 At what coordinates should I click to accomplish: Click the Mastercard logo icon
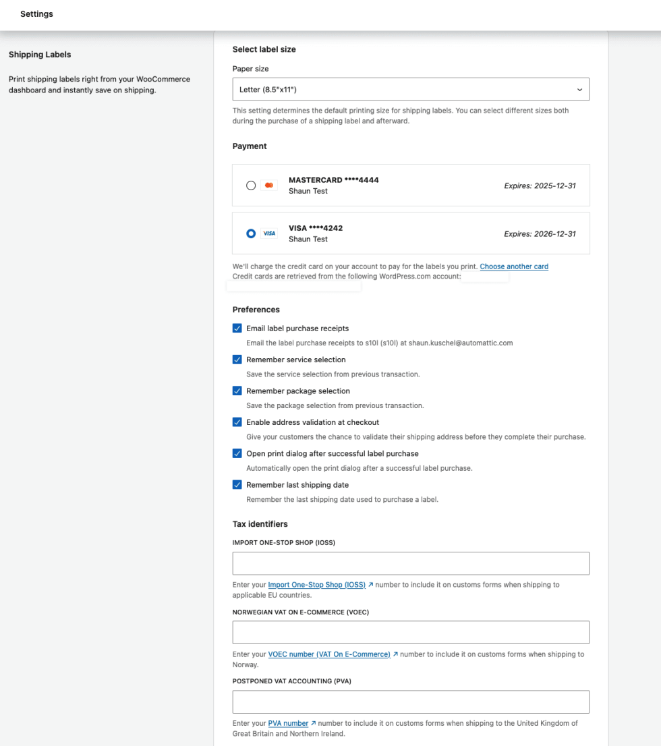tap(269, 185)
